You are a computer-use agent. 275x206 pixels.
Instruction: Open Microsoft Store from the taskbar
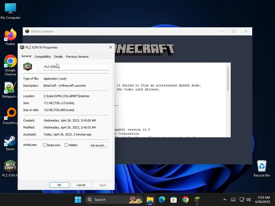pos(173,200)
